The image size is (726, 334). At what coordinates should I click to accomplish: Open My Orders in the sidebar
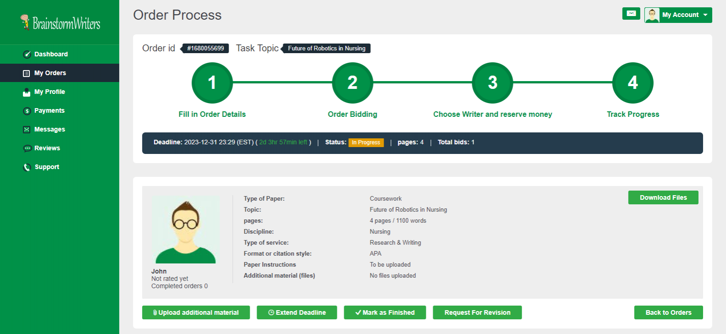(x=50, y=73)
